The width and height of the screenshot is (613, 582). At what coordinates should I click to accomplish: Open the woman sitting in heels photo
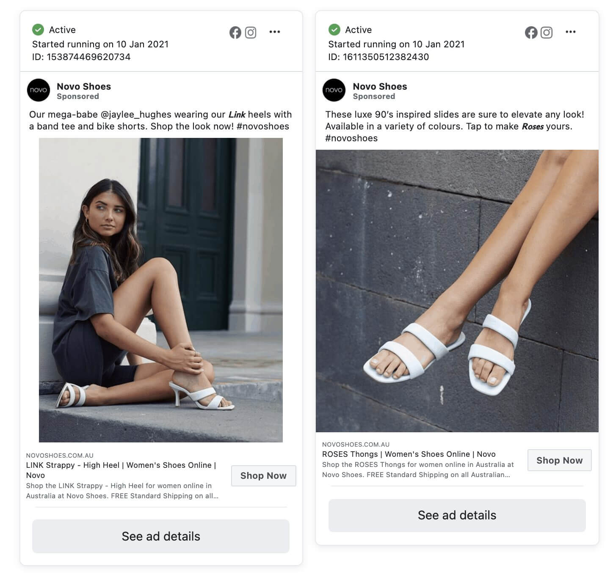pyautogui.click(x=161, y=290)
